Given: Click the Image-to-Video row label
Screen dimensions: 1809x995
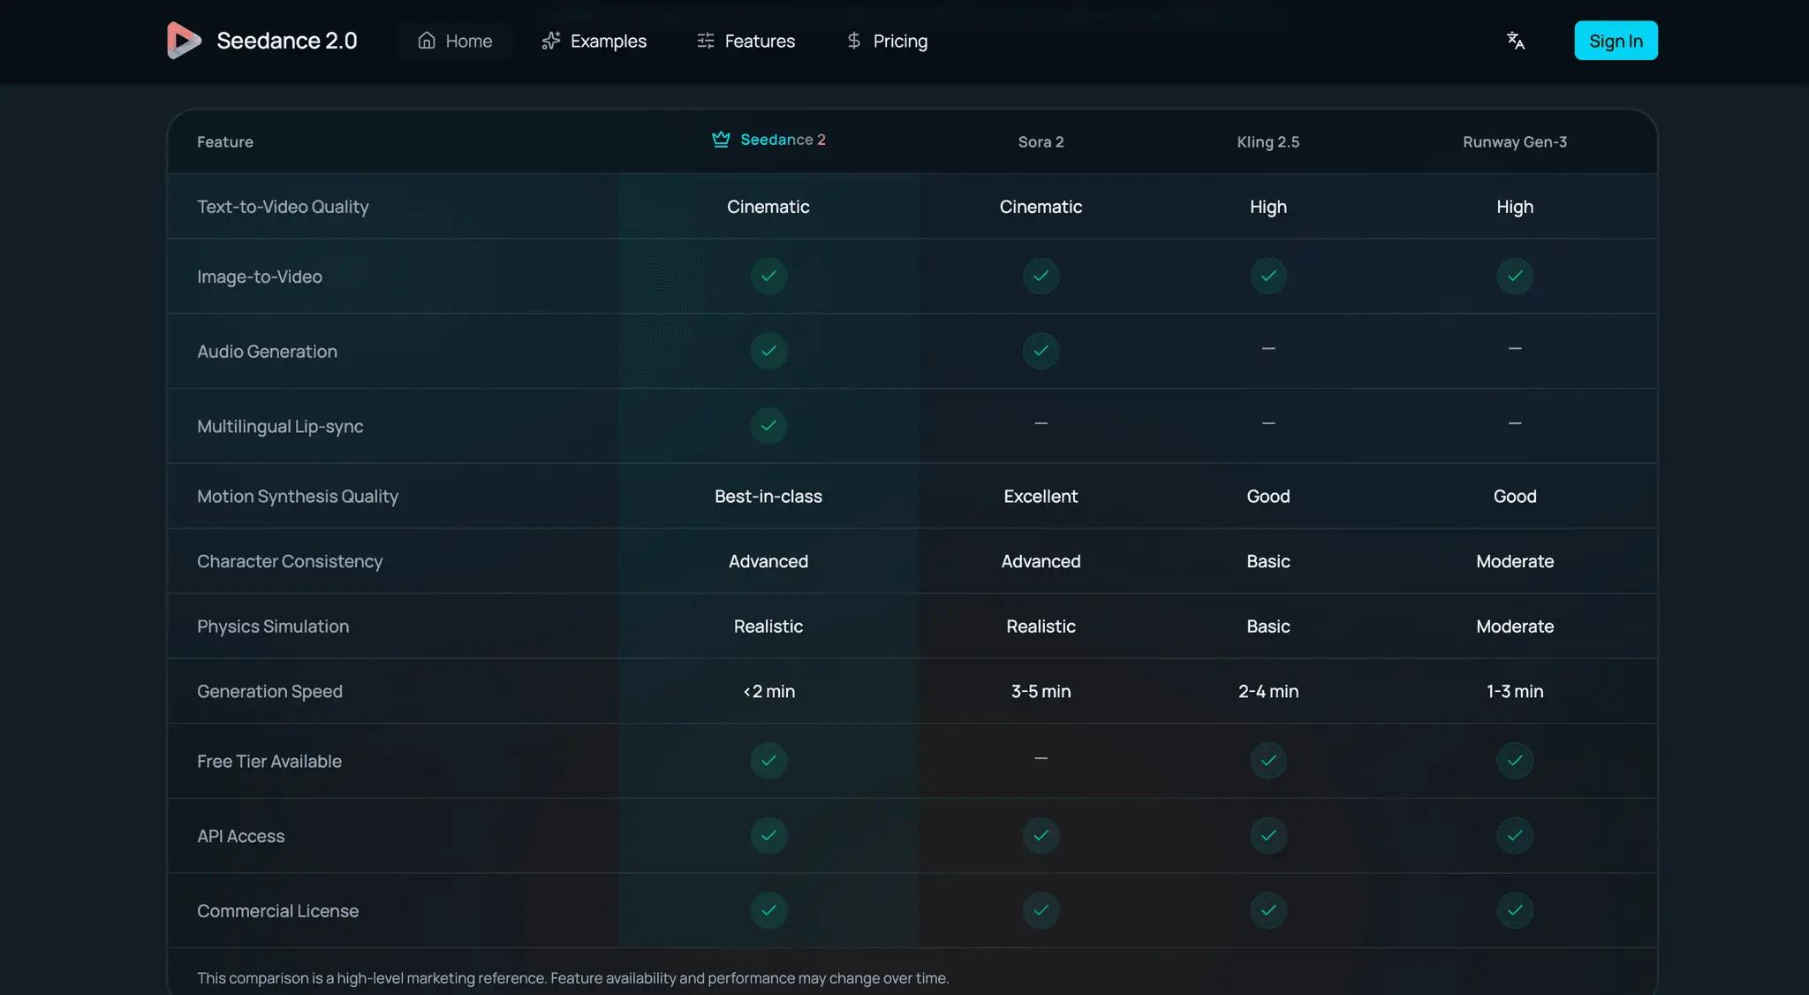Looking at the screenshot, I should point(260,277).
